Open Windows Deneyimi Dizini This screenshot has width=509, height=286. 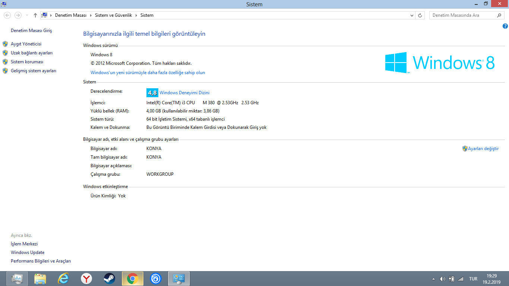(184, 93)
